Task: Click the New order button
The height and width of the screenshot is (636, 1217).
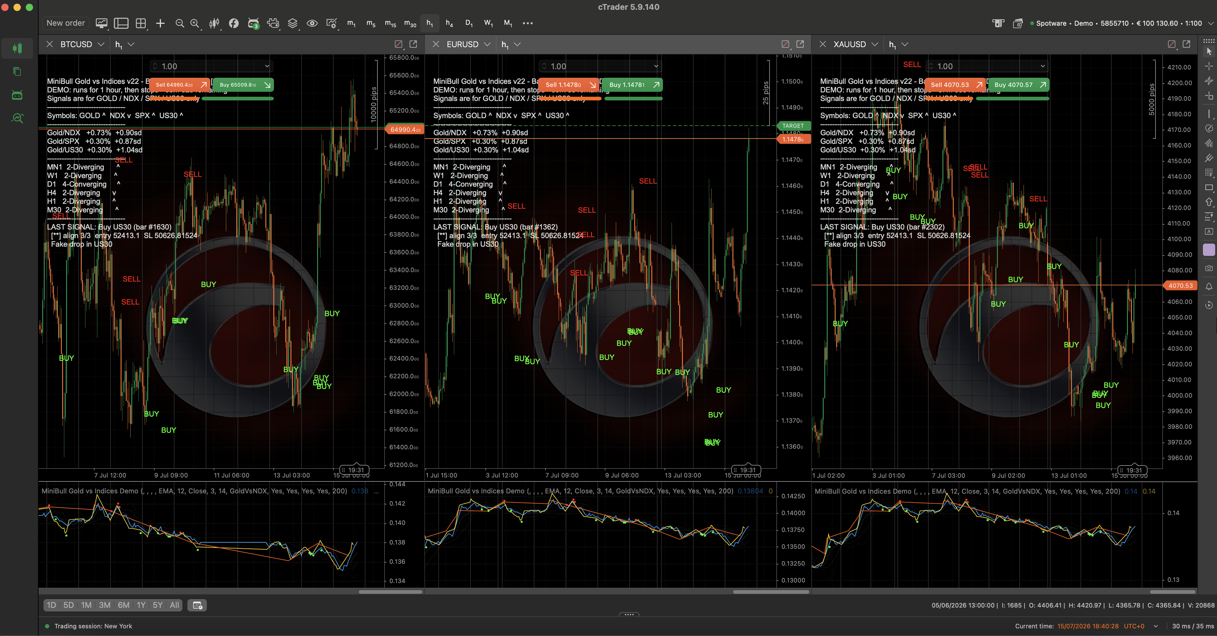Action: pos(66,23)
